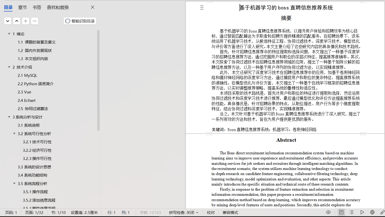Viewport: 385px width, 217px height.
Task: Click 校对 in status bar
Action: click(211, 213)
